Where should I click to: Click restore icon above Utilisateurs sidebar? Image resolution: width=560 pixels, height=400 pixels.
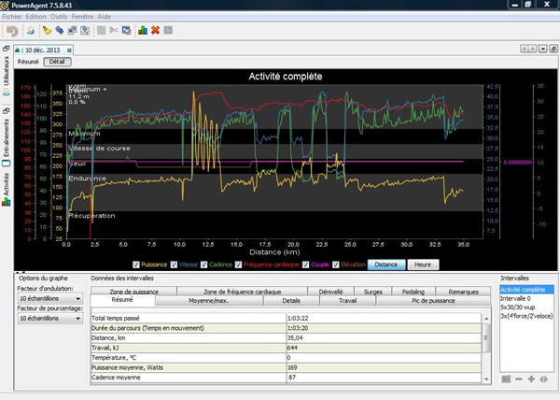[7, 49]
